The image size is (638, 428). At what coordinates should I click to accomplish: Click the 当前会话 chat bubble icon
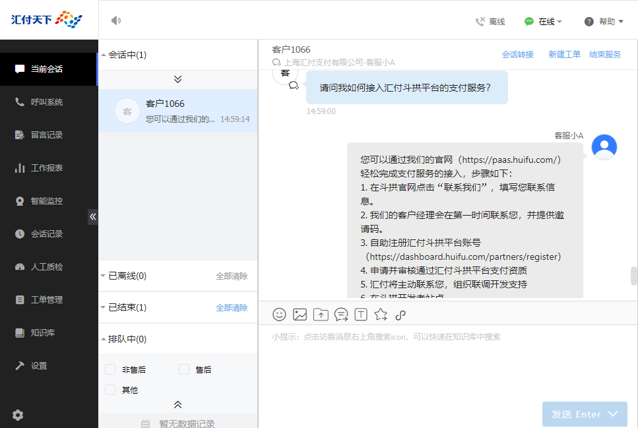coord(20,69)
